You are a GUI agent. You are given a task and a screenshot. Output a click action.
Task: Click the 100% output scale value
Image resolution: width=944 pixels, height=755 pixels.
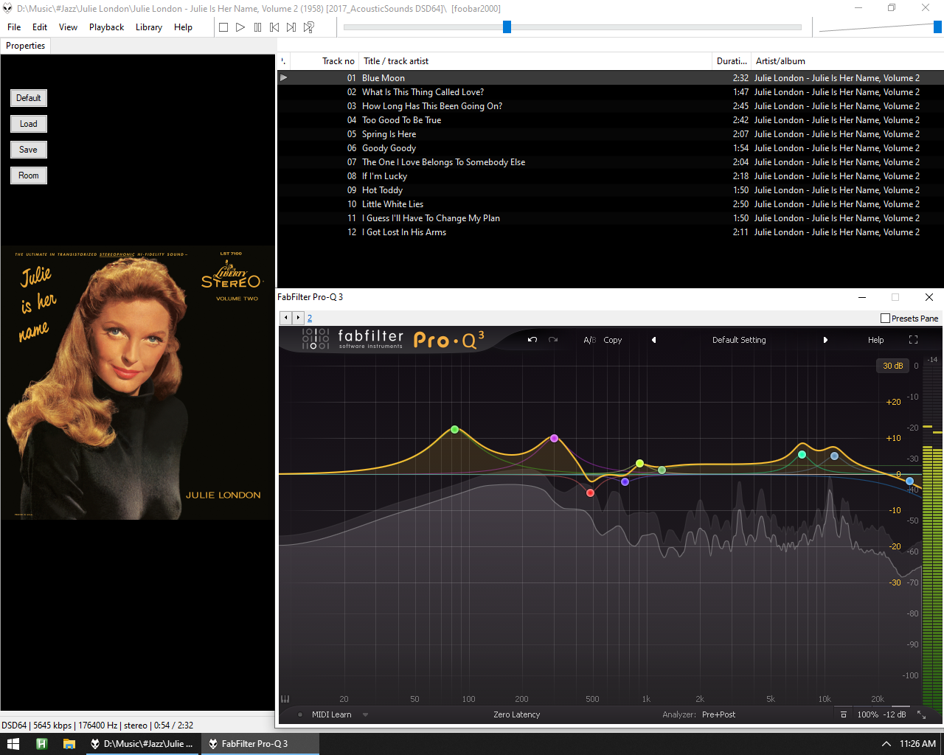tap(868, 714)
